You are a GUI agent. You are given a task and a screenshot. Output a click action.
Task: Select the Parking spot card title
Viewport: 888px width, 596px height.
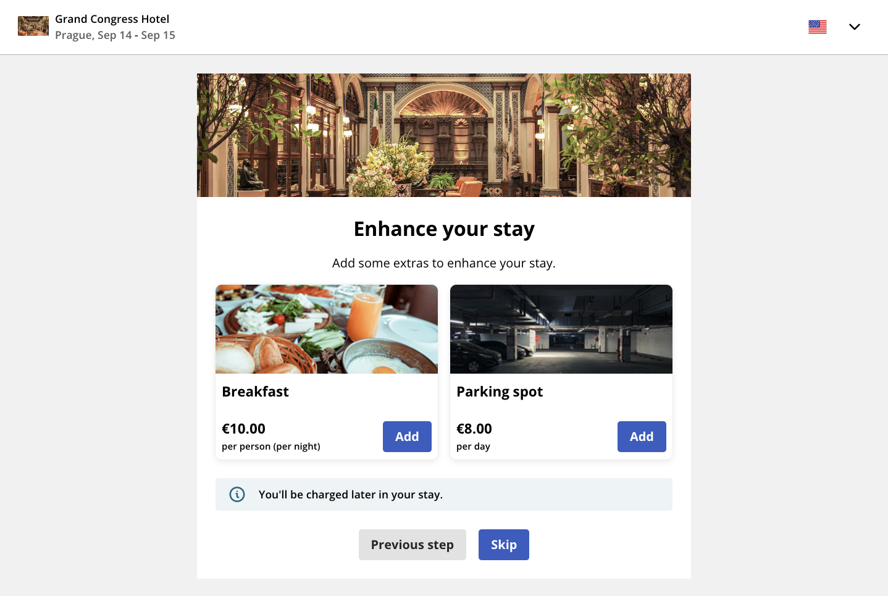[x=500, y=392]
